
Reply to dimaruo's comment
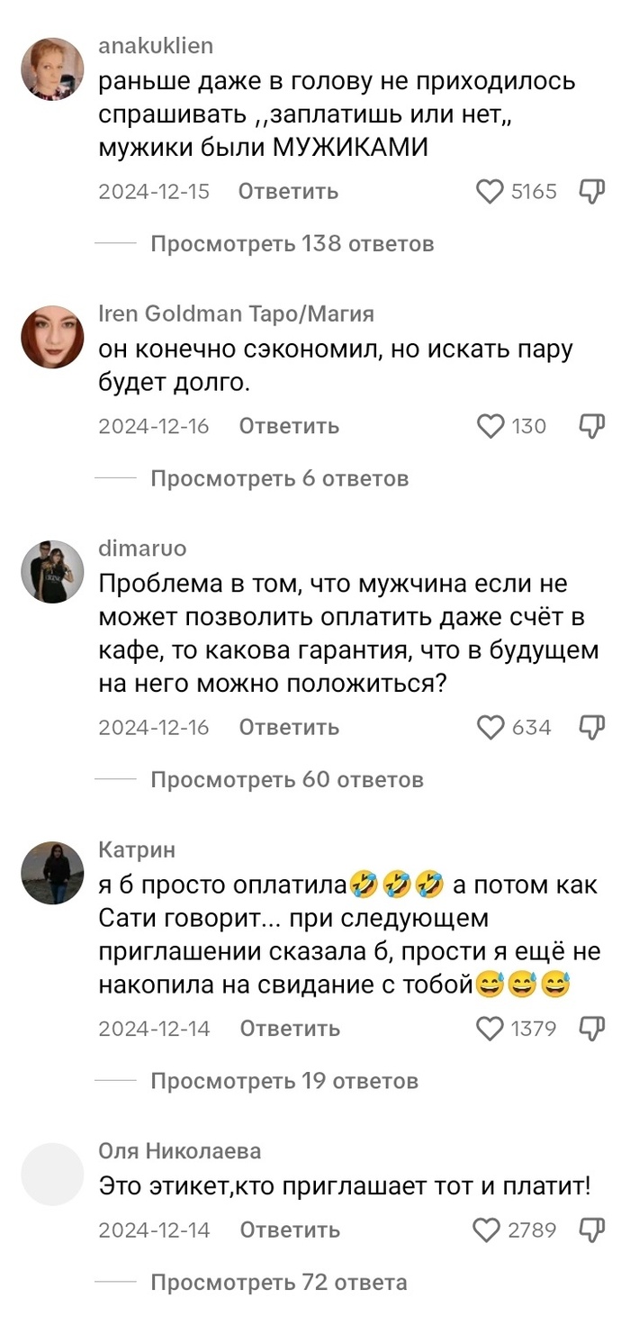tap(288, 727)
